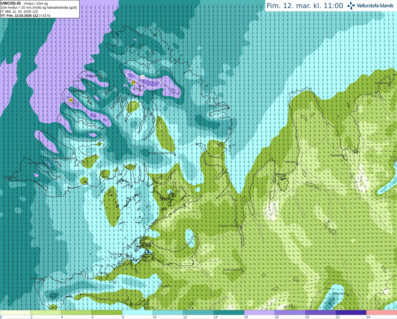The width and height of the screenshot is (397, 319).
Task: Pick the 12–14 m/s teal legend swatch
Action: [198, 312]
